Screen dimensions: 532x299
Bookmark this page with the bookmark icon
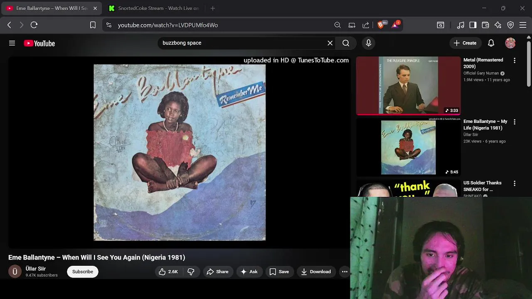(93, 25)
